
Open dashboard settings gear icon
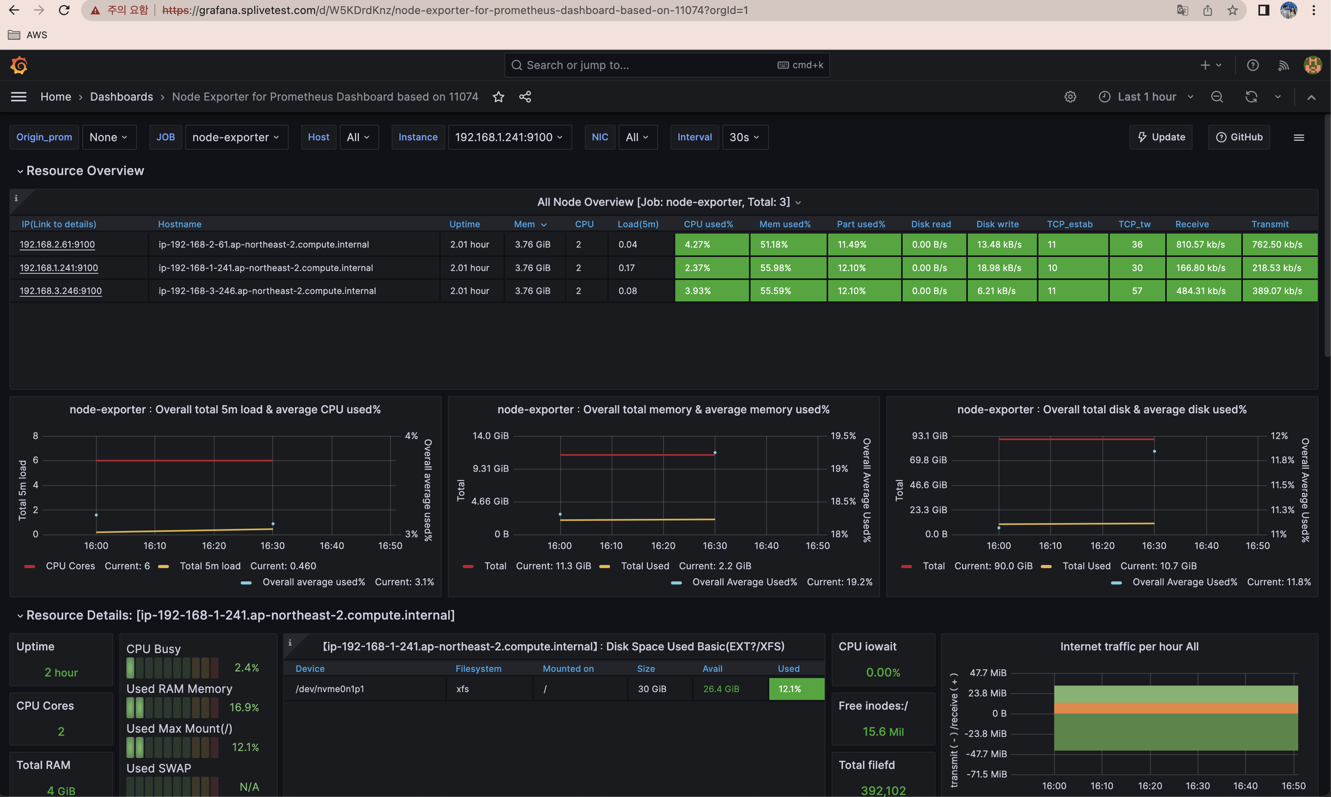1070,97
